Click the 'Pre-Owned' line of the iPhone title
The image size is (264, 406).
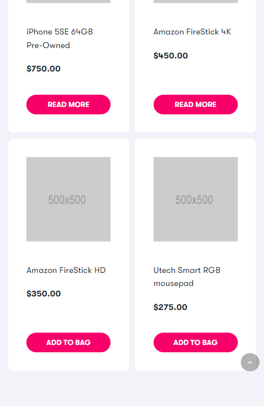tap(48, 45)
